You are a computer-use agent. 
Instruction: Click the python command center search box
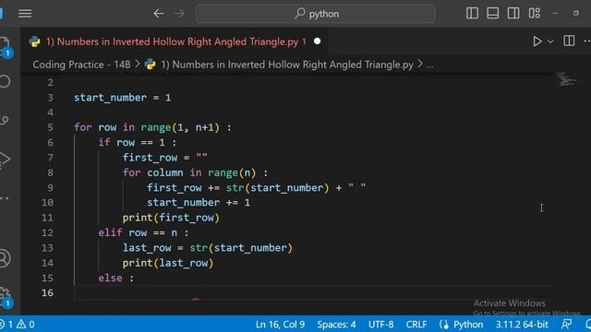pyautogui.click(x=315, y=14)
